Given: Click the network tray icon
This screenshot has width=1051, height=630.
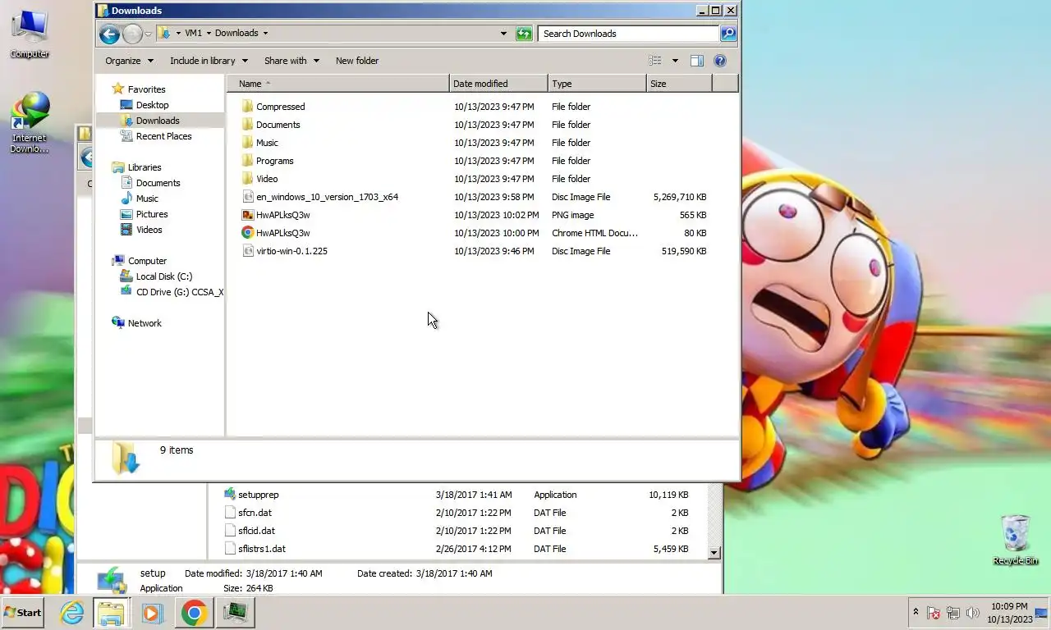Looking at the screenshot, I should pyautogui.click(x=953, y=613).
